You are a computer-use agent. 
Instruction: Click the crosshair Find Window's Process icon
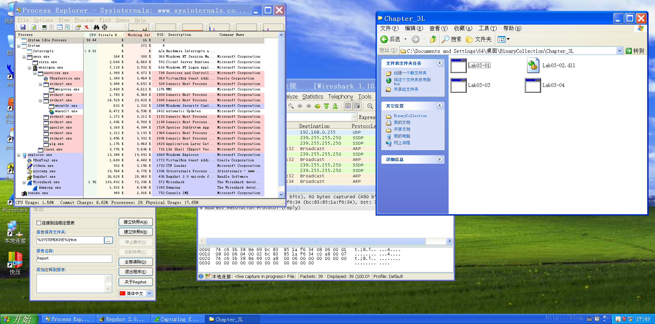pyautogui.click(x=105, y=27)
